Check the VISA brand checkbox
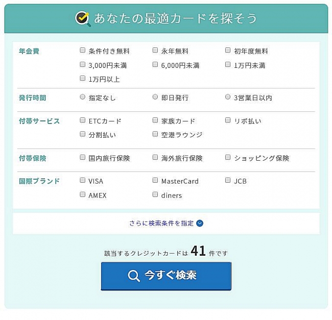The width and height of the screenshot is (332, 320). click(83, 181)
